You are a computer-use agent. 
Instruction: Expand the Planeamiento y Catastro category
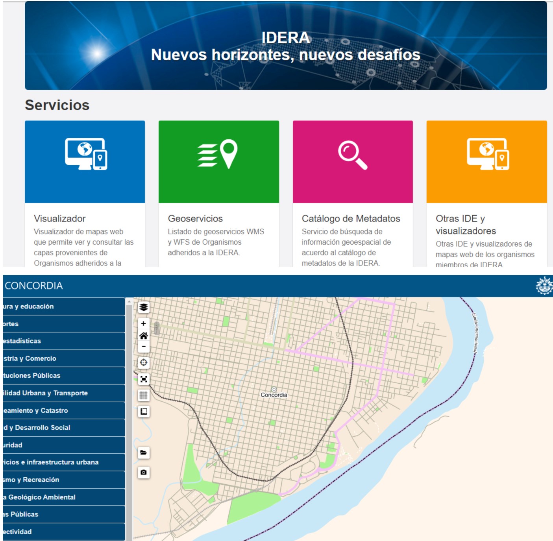click(63, 410)
